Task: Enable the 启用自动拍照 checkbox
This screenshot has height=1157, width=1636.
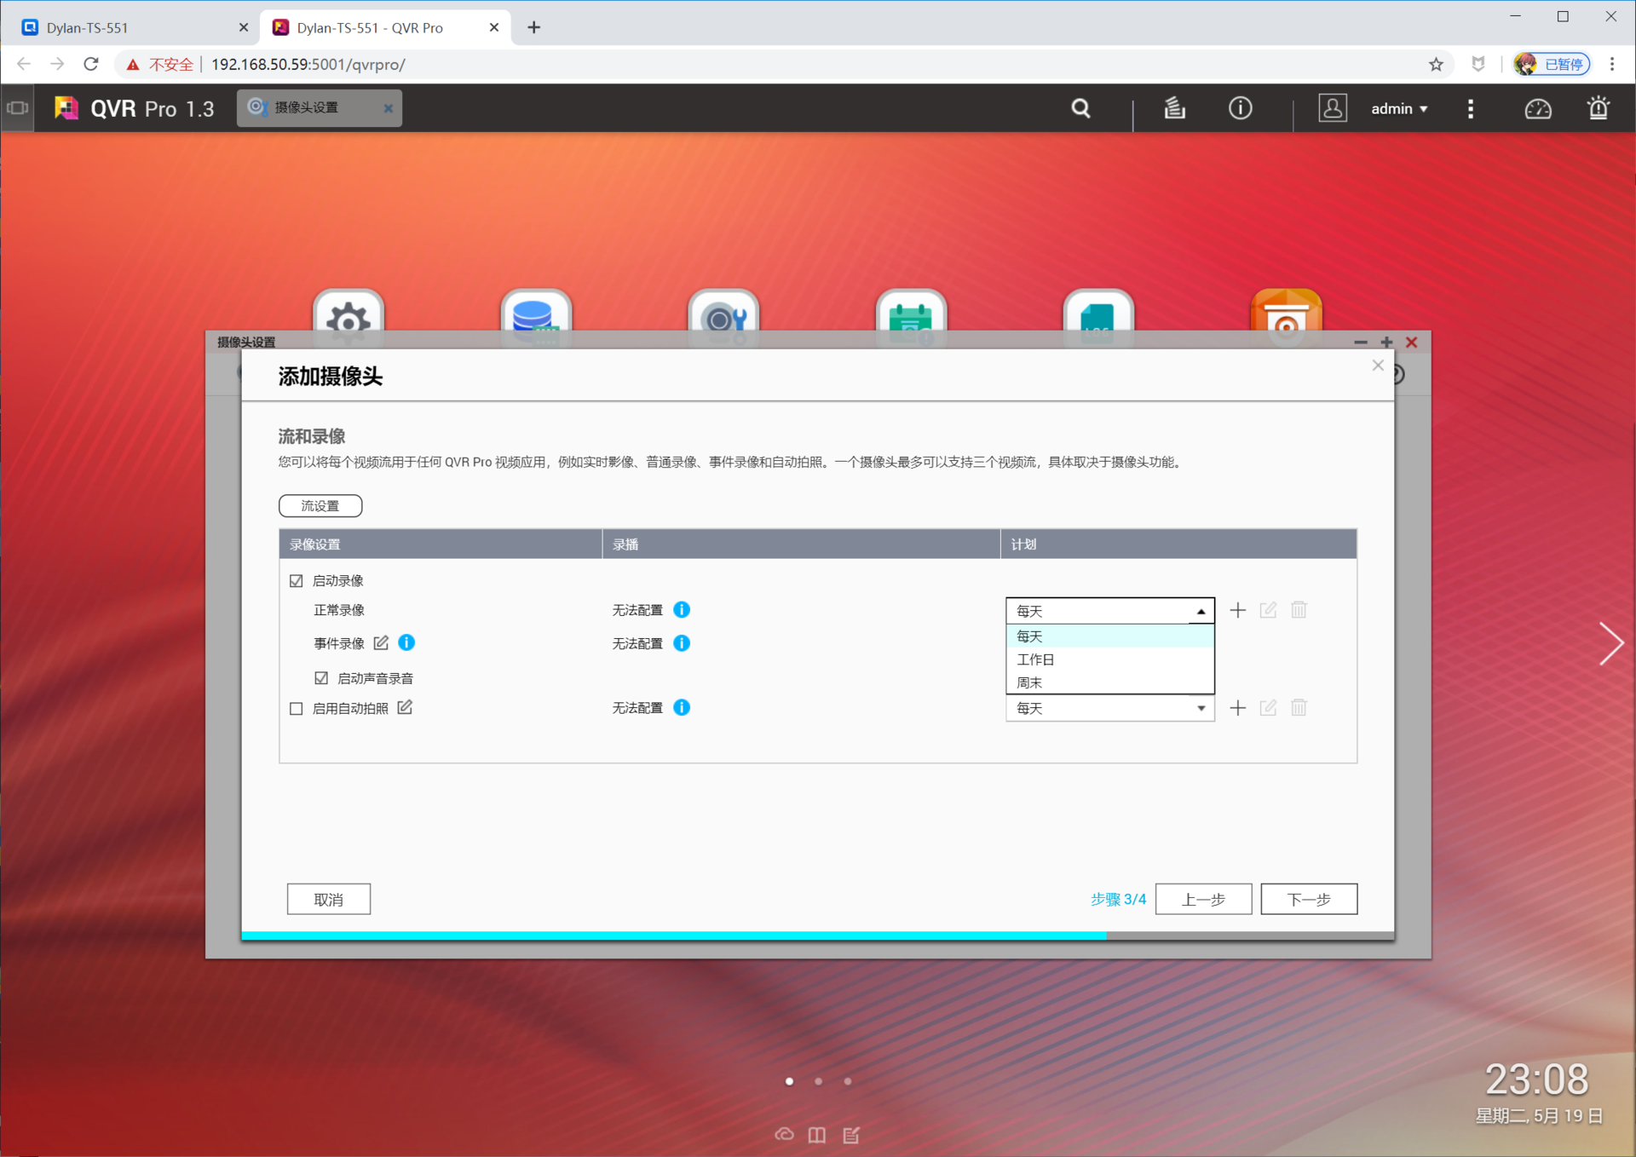Action: [297, 709]
